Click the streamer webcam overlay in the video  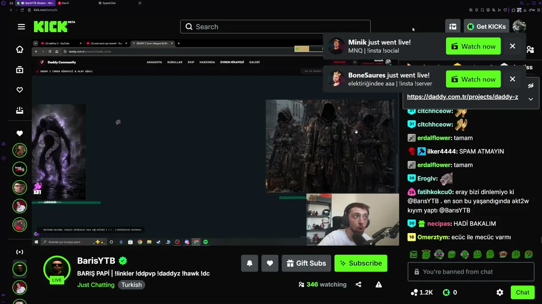[x=352, y=220]
